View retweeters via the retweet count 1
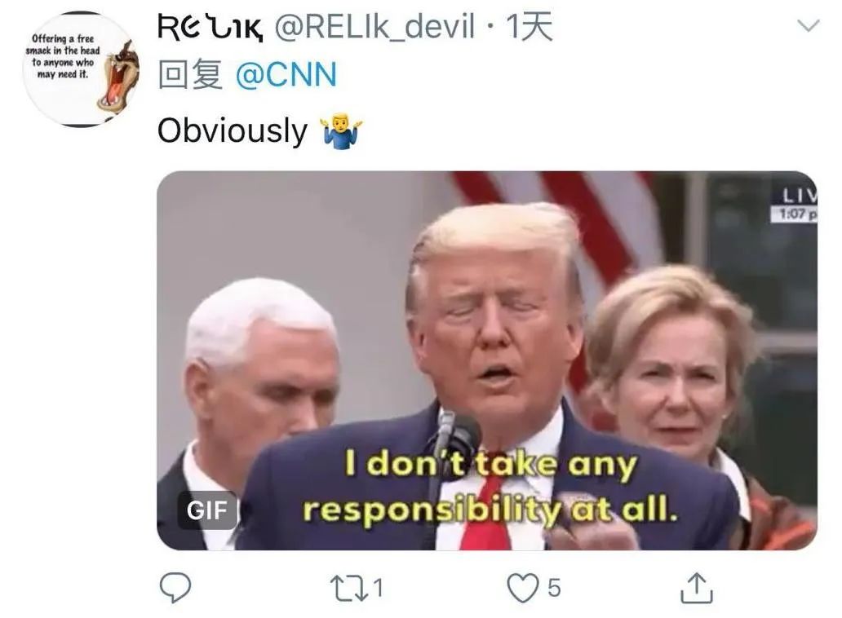The width and height of the screenshot is (842, 618). click(x=378, y=588)
